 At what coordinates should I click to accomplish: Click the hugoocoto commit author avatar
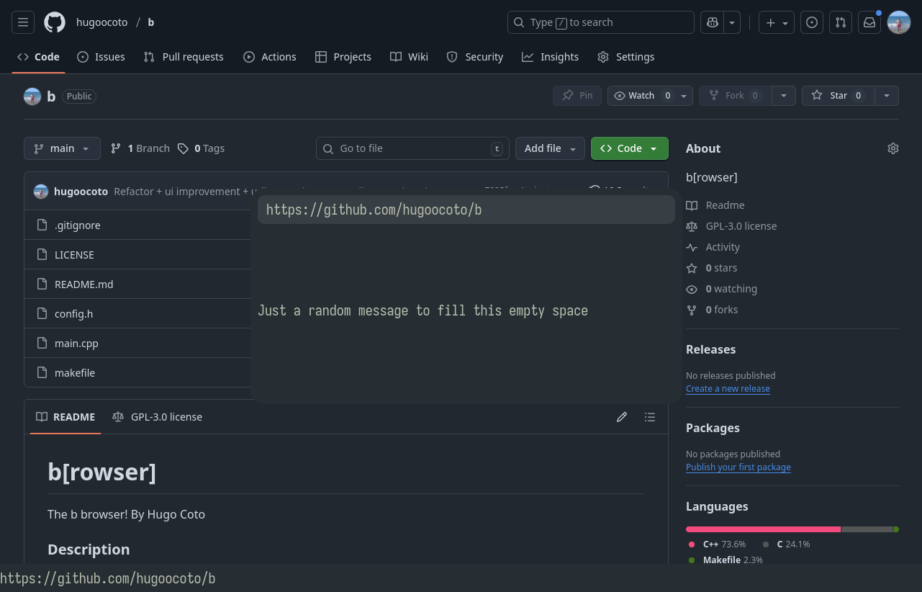[x=41, y=192]
